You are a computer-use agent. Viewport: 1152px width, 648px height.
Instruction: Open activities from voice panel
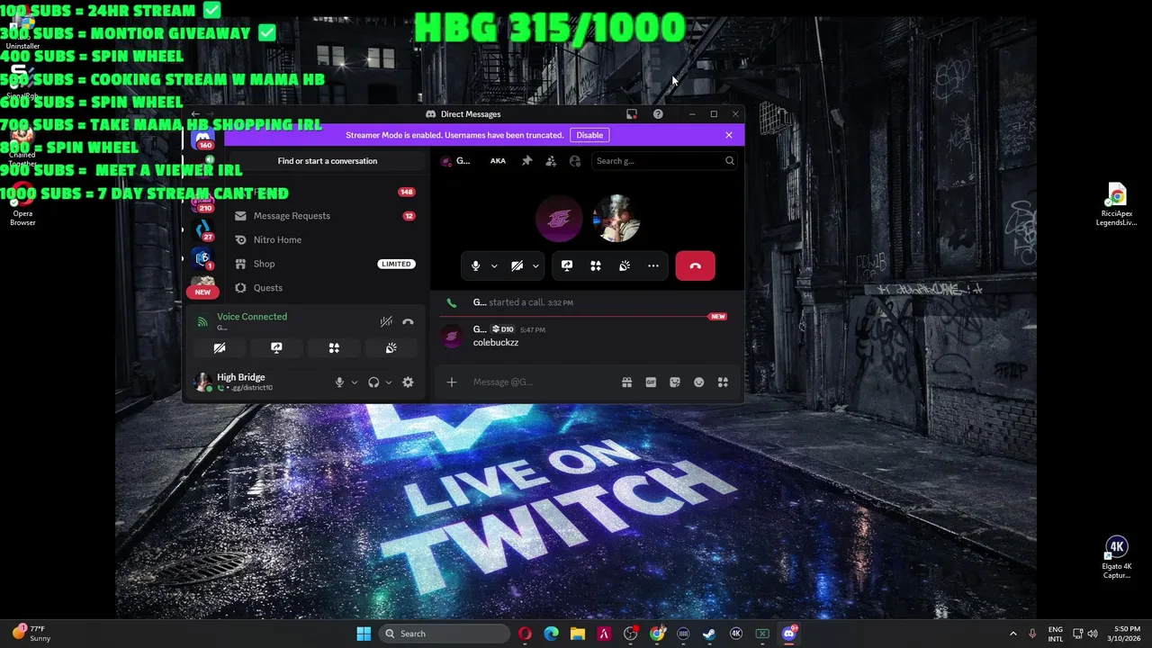(334, 348)
